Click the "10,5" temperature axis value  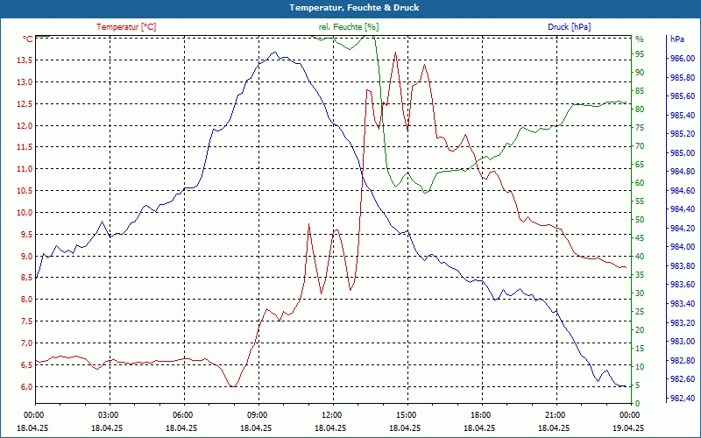click(25, 191)
